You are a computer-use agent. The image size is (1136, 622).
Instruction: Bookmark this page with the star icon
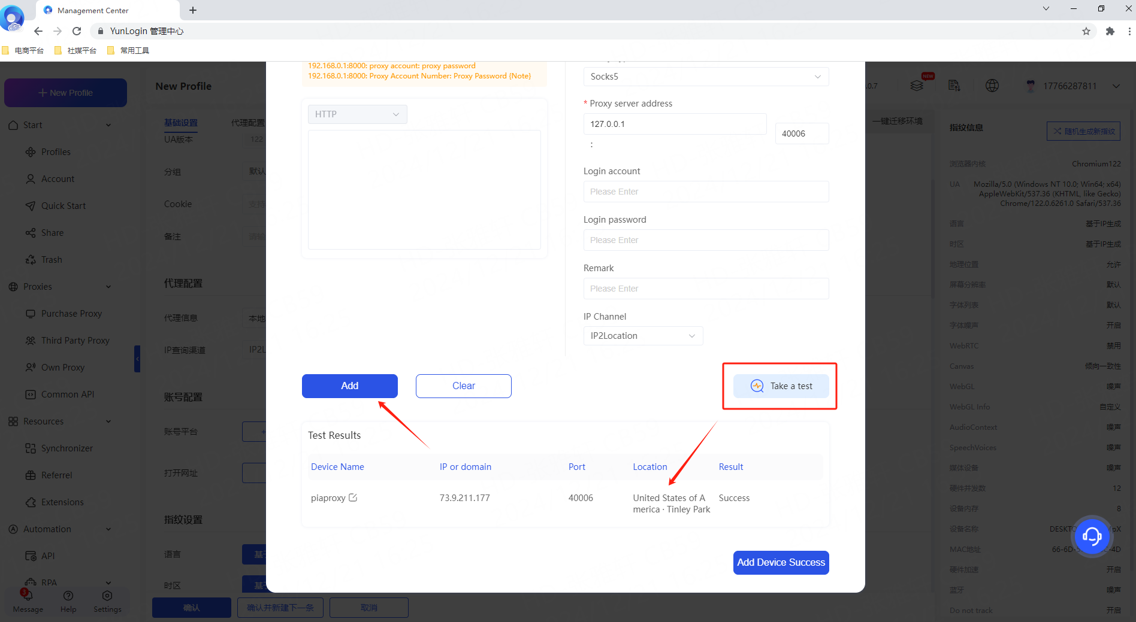1086,31
